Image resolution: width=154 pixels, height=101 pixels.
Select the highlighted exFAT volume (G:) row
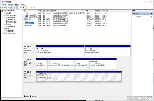[65, 23]
